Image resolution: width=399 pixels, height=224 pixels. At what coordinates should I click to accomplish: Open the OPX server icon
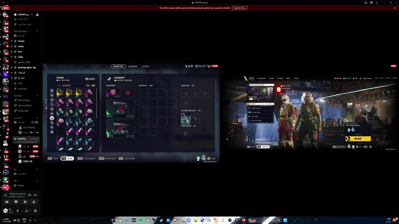[5, 96]
